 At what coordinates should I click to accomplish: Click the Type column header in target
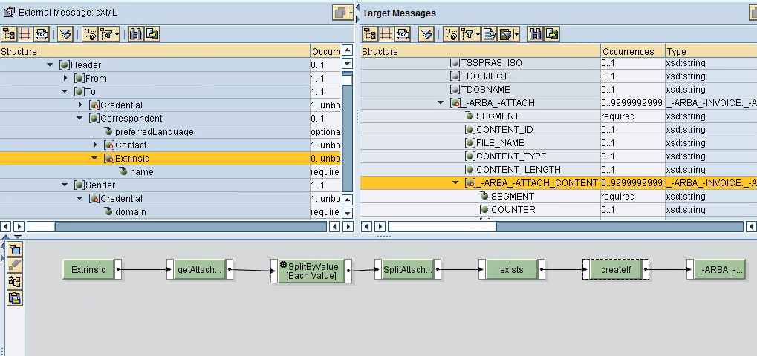711,51
